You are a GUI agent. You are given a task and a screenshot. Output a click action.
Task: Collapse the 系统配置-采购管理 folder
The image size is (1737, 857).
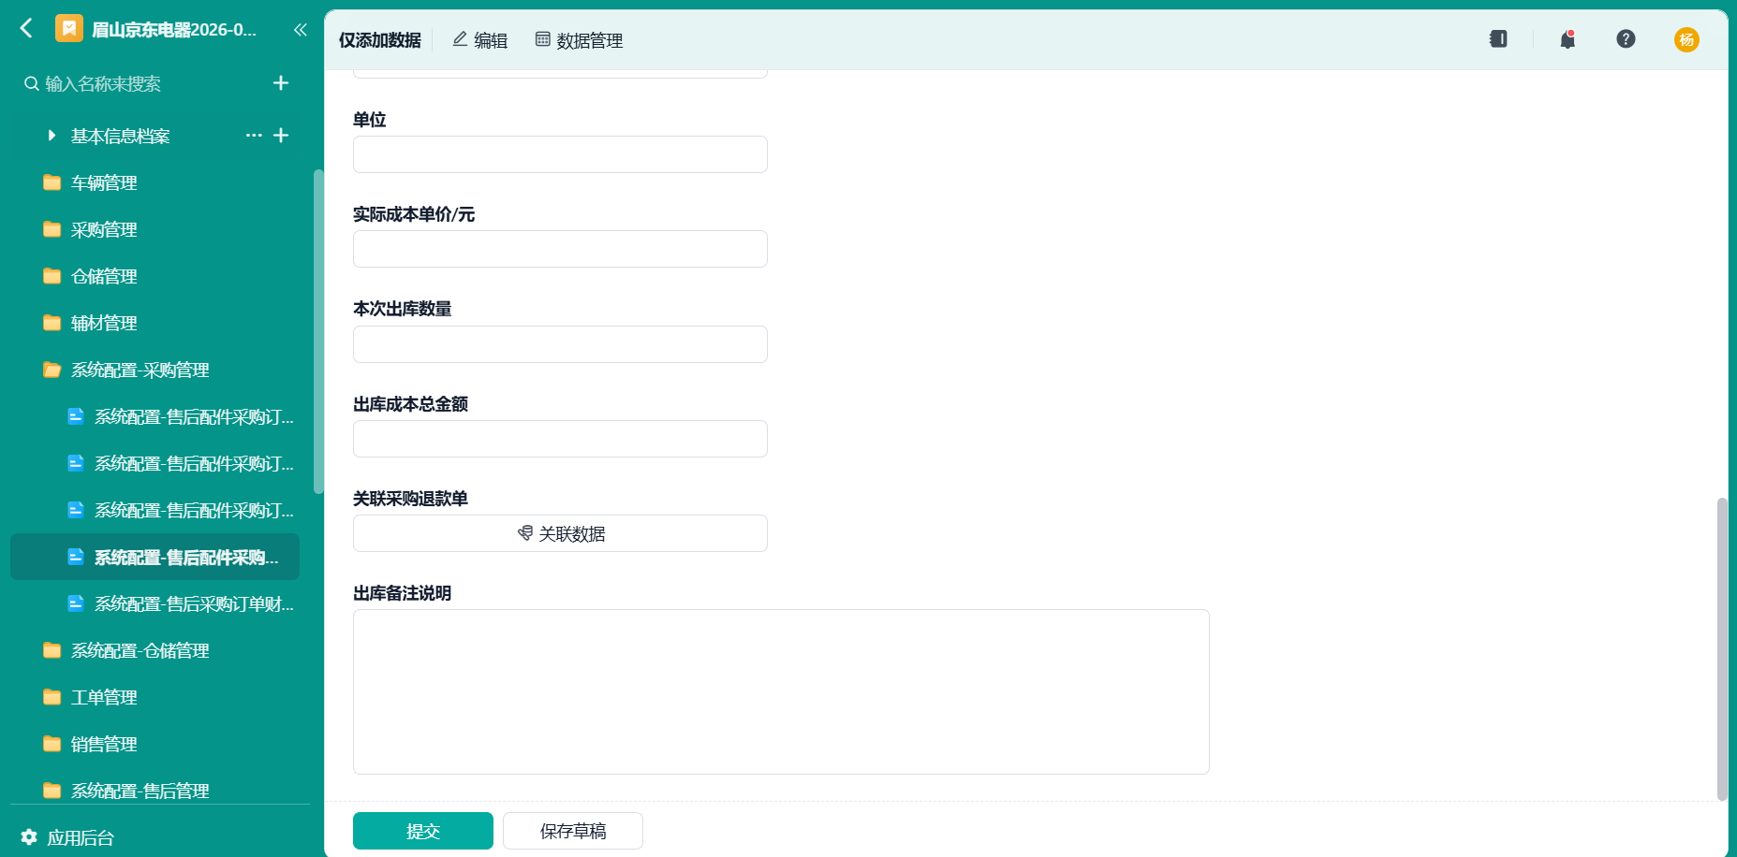click(155, 370)
